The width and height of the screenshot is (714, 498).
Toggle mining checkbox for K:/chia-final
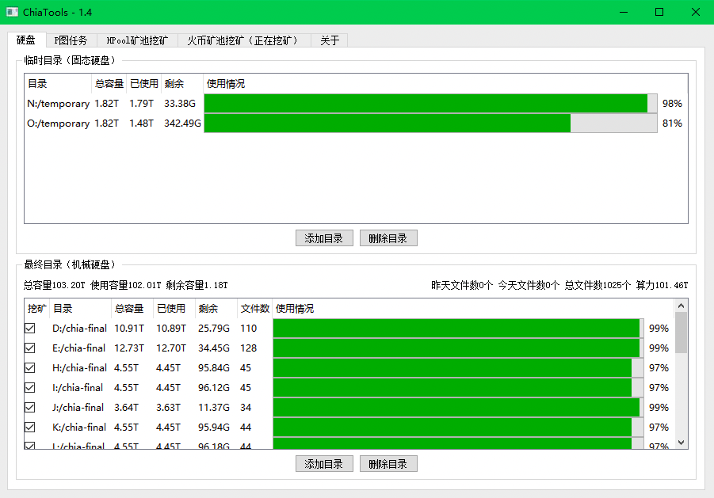30,427
